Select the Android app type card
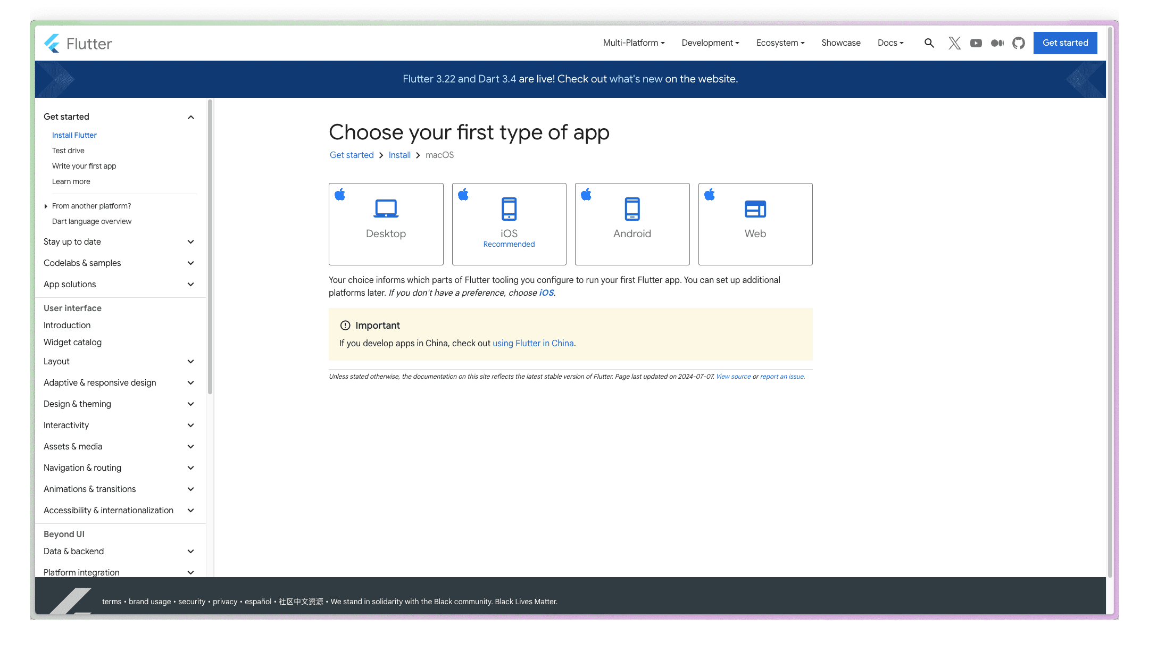 click(632, 224)
